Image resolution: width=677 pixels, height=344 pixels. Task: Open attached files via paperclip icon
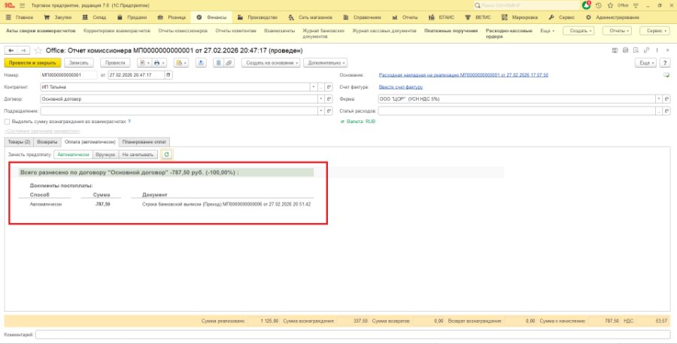coord(229,63)
